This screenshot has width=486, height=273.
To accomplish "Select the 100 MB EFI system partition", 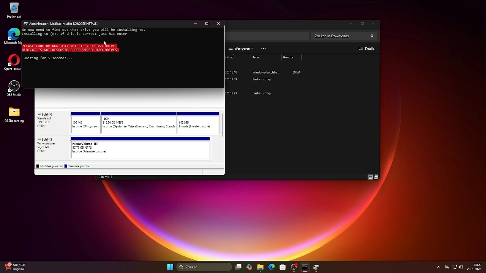I will pyautogui.click(x=85, y=123).
